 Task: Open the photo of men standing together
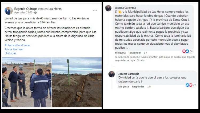click(x=27, y=82)
